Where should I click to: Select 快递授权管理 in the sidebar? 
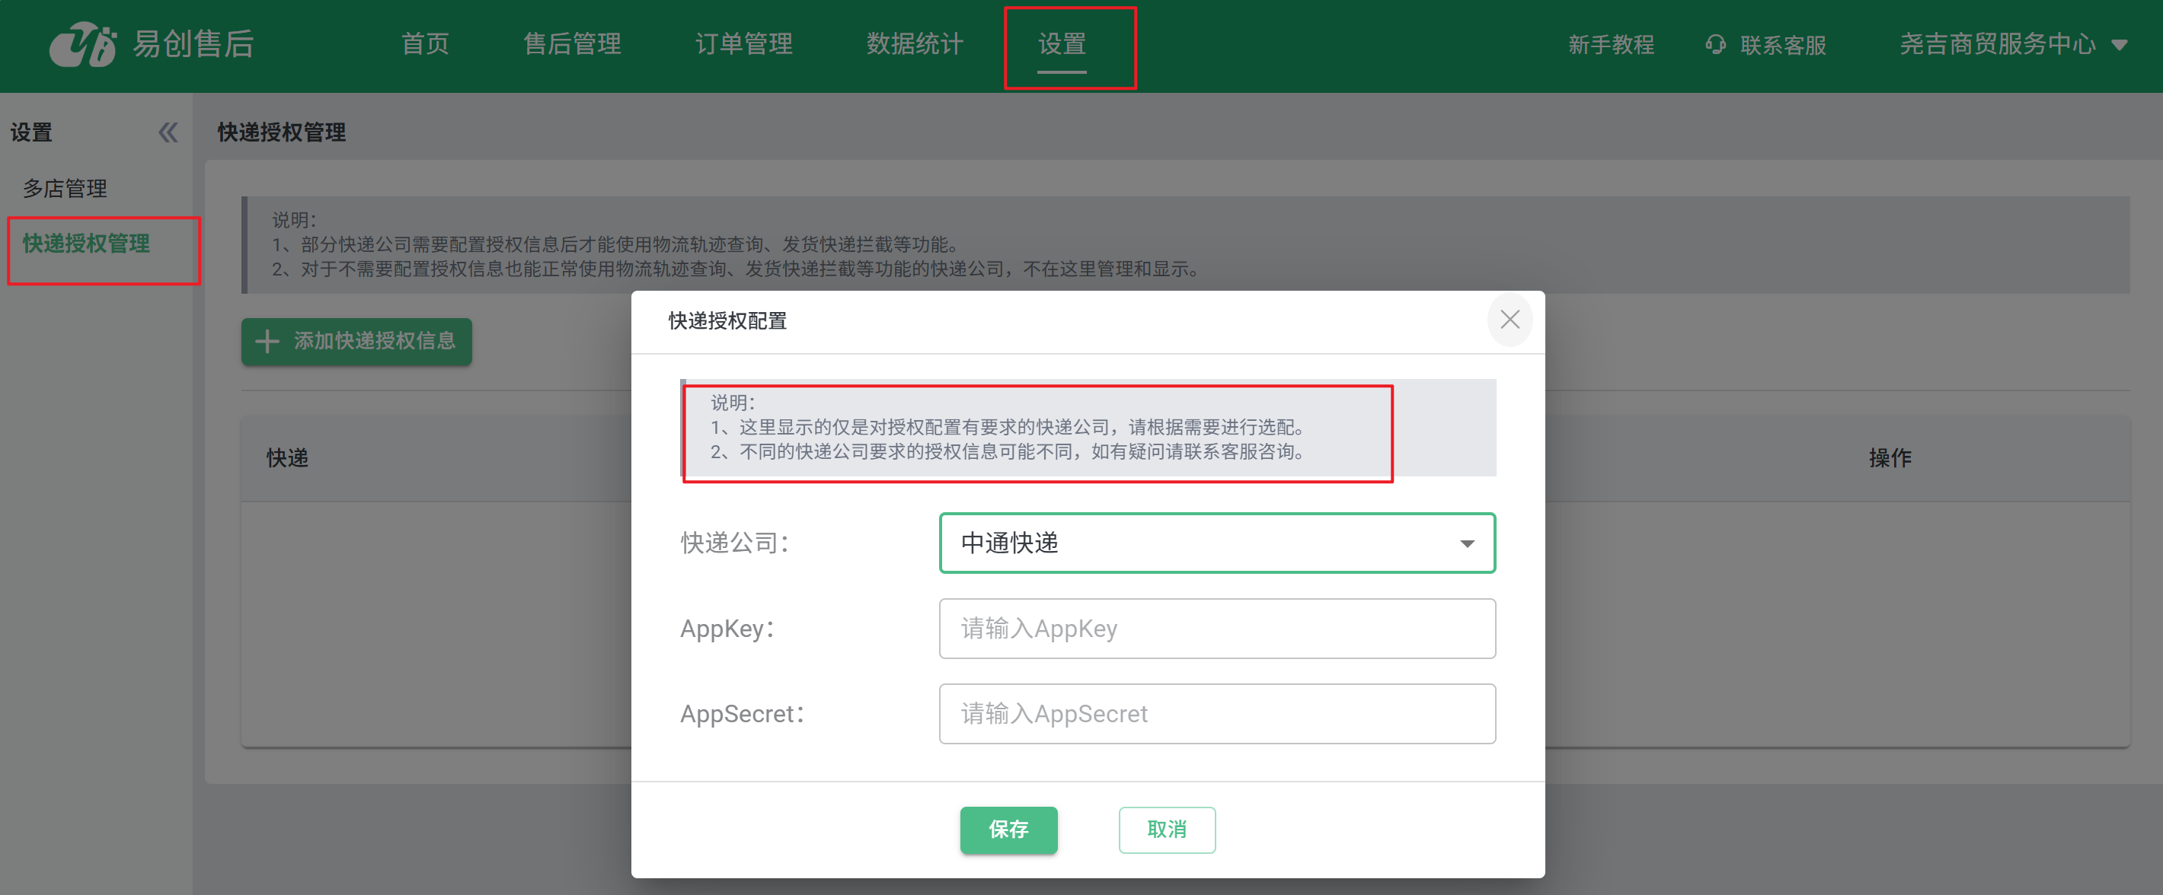pos(87,244)
